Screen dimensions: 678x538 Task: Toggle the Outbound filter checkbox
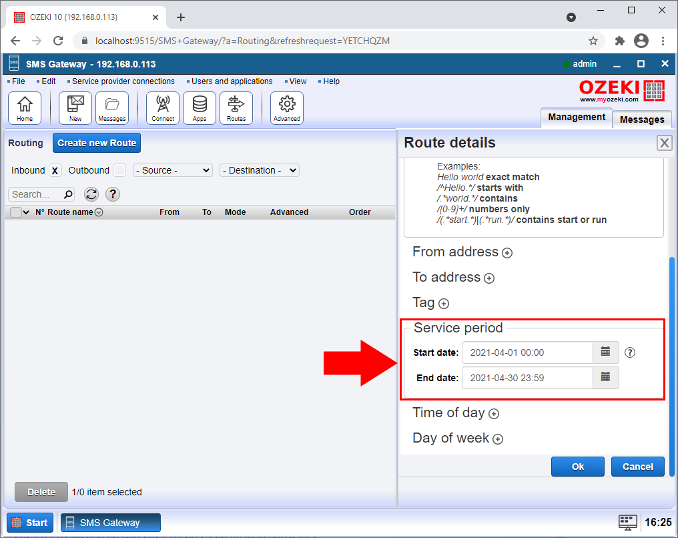119,170
